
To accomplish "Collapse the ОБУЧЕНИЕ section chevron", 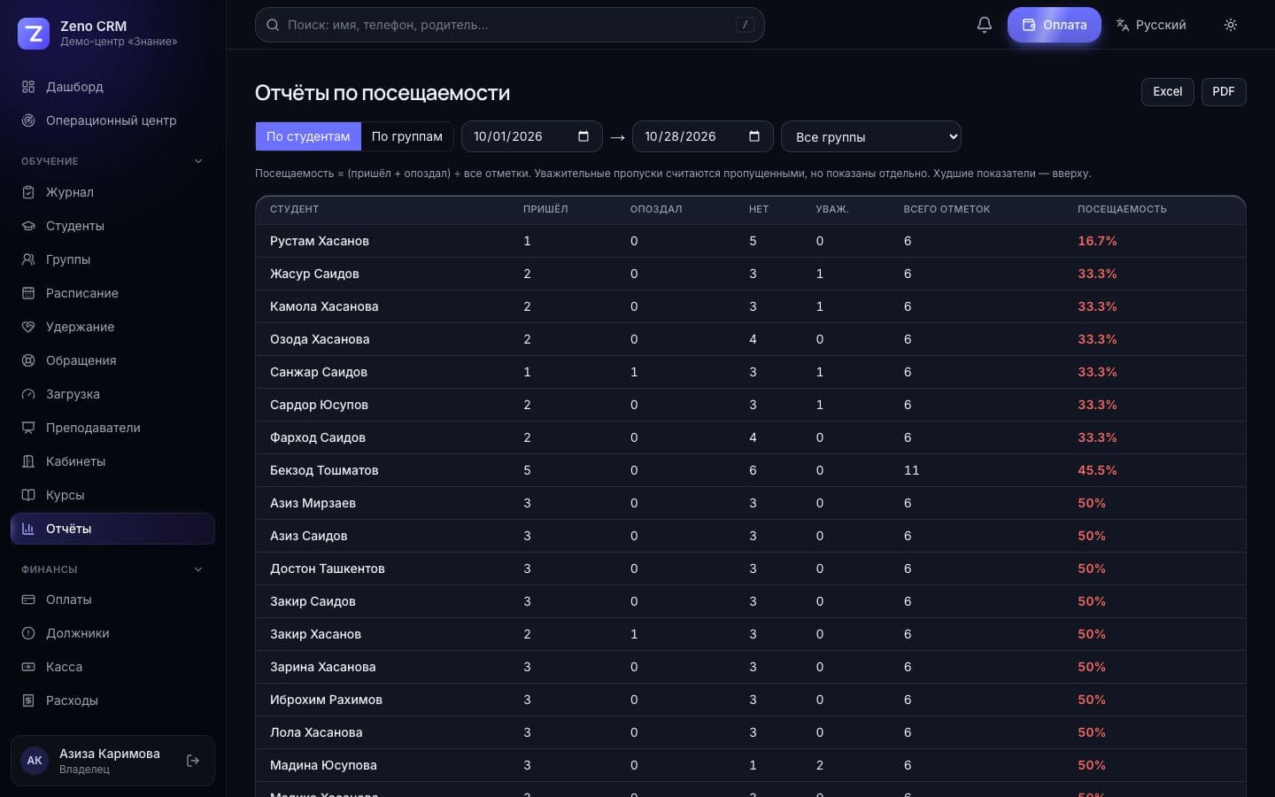I will (x=198, y=161).
